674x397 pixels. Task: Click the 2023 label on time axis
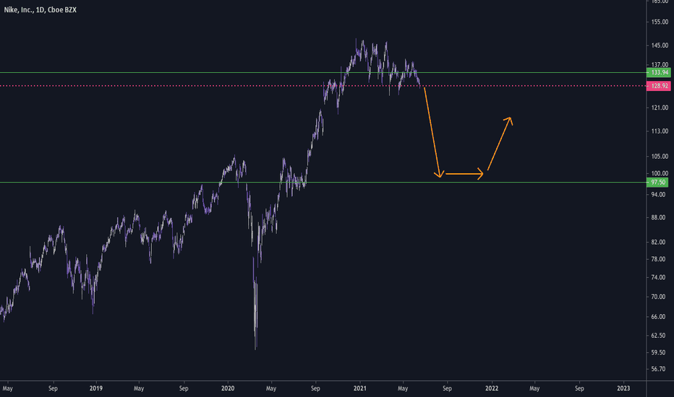623,388
